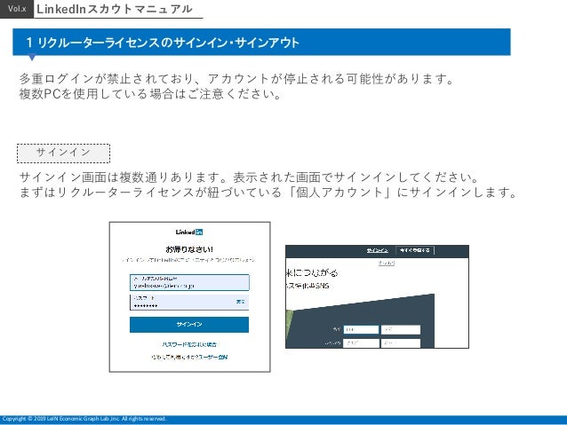Click the リクルーターライセンスのサインイン・サインアウト heading

(x=163, y=43)
